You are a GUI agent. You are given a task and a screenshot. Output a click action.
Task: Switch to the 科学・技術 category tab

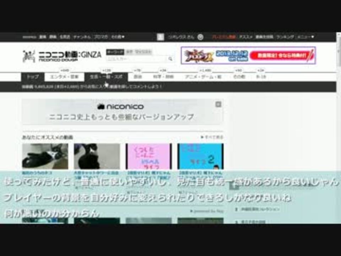coord(163,77)
